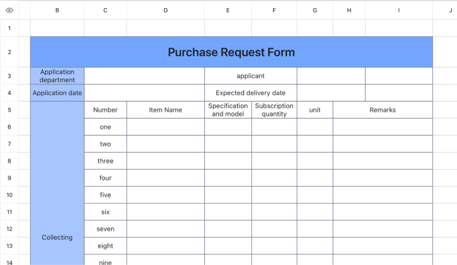
Task: Select the Remarks header cell
Action: tap(383, 110)
